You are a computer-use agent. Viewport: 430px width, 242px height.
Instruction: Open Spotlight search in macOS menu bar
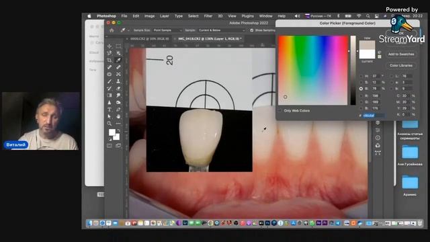coord(368,16)
